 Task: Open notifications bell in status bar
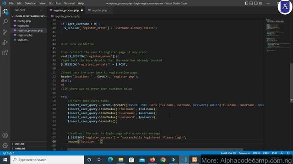(x=288, y=153)
